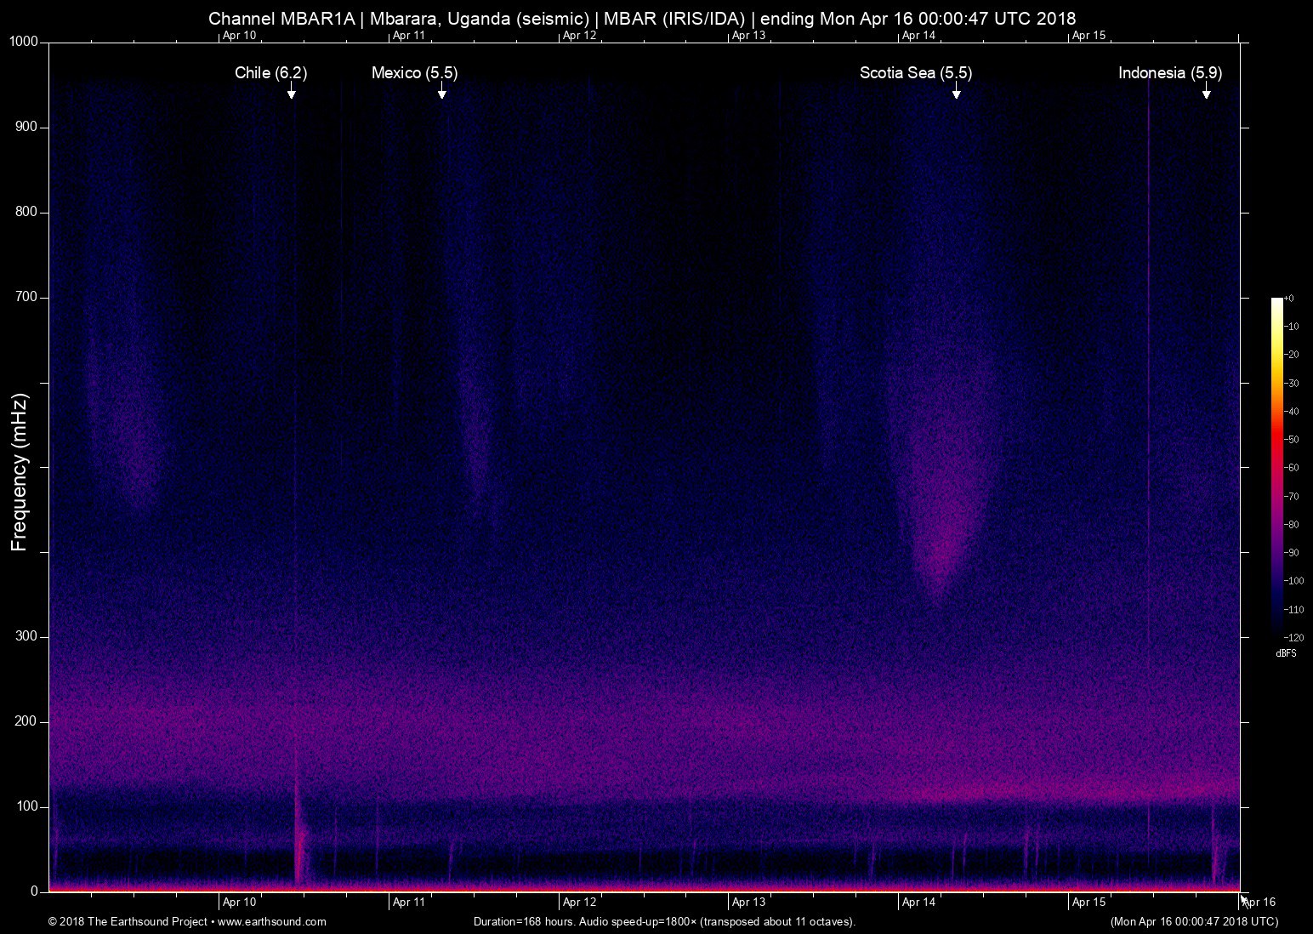Click the arrow marker under Chile (6.2)
This screenshot has height=934, width=1313.
pos(291,91)
